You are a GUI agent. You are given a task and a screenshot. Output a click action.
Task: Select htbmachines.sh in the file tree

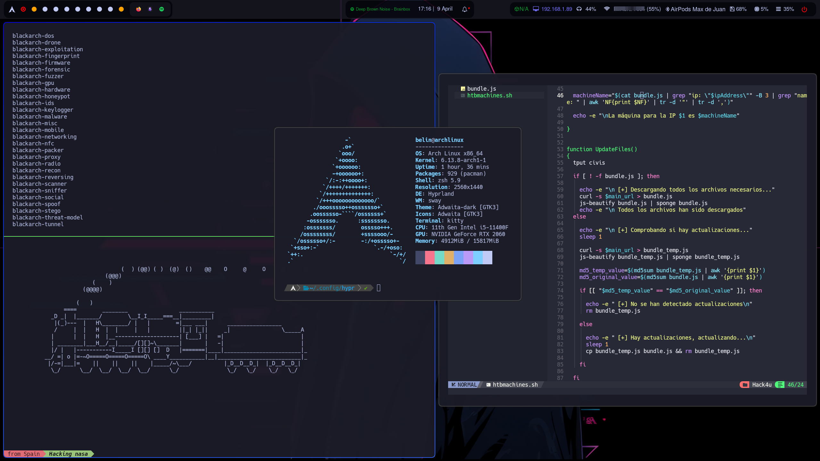point(489,95)
